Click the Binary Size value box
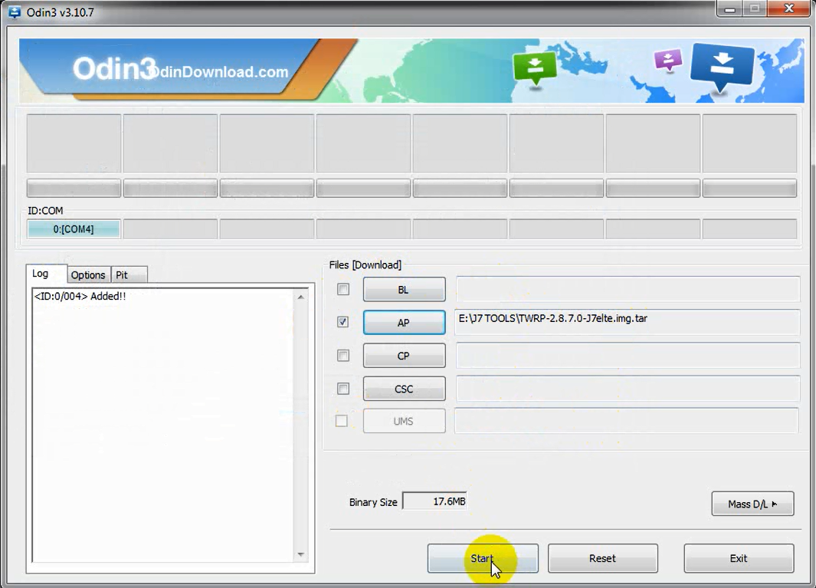 [434, 501]
